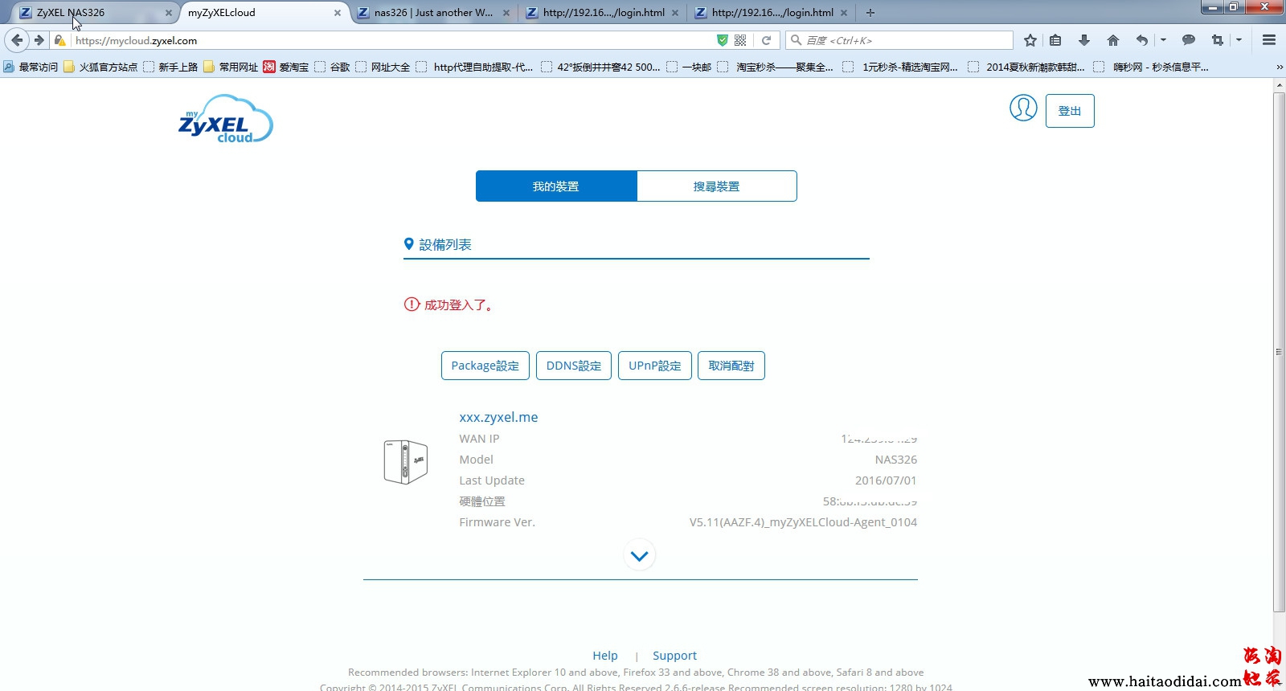Open the 常用网址 bookmark folder

pos(231,67)
